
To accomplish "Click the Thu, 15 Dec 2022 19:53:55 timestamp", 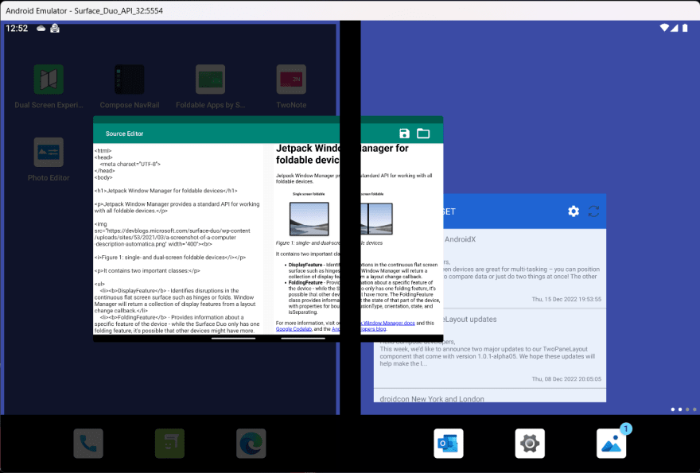I will tap(566, 299).
